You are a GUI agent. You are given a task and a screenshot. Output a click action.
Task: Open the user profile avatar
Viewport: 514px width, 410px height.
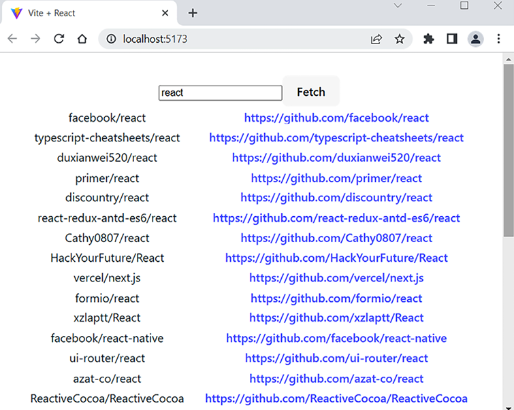(x=475, y=39)
